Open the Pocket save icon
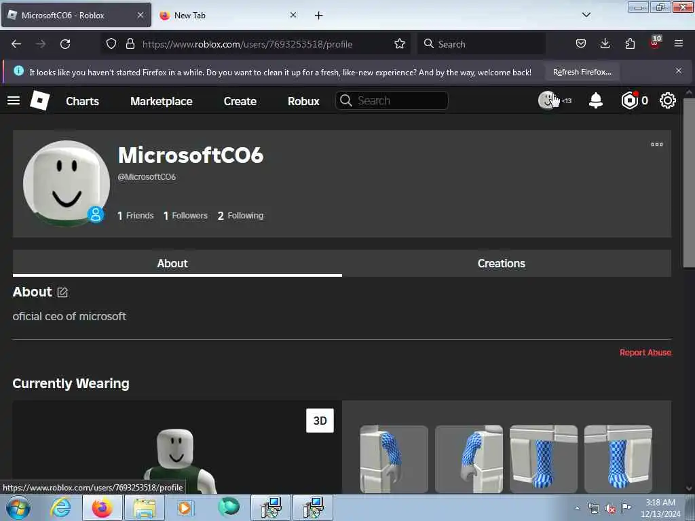 point(581,43)
